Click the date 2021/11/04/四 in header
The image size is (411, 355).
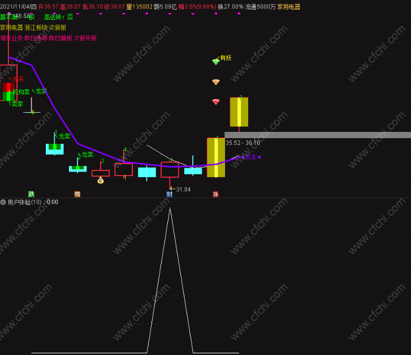[x=18, y=7]
